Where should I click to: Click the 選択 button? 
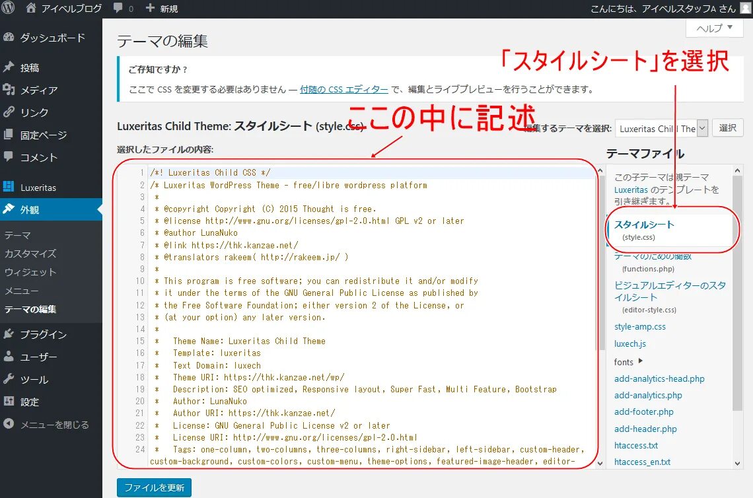[x=727, y=127]
